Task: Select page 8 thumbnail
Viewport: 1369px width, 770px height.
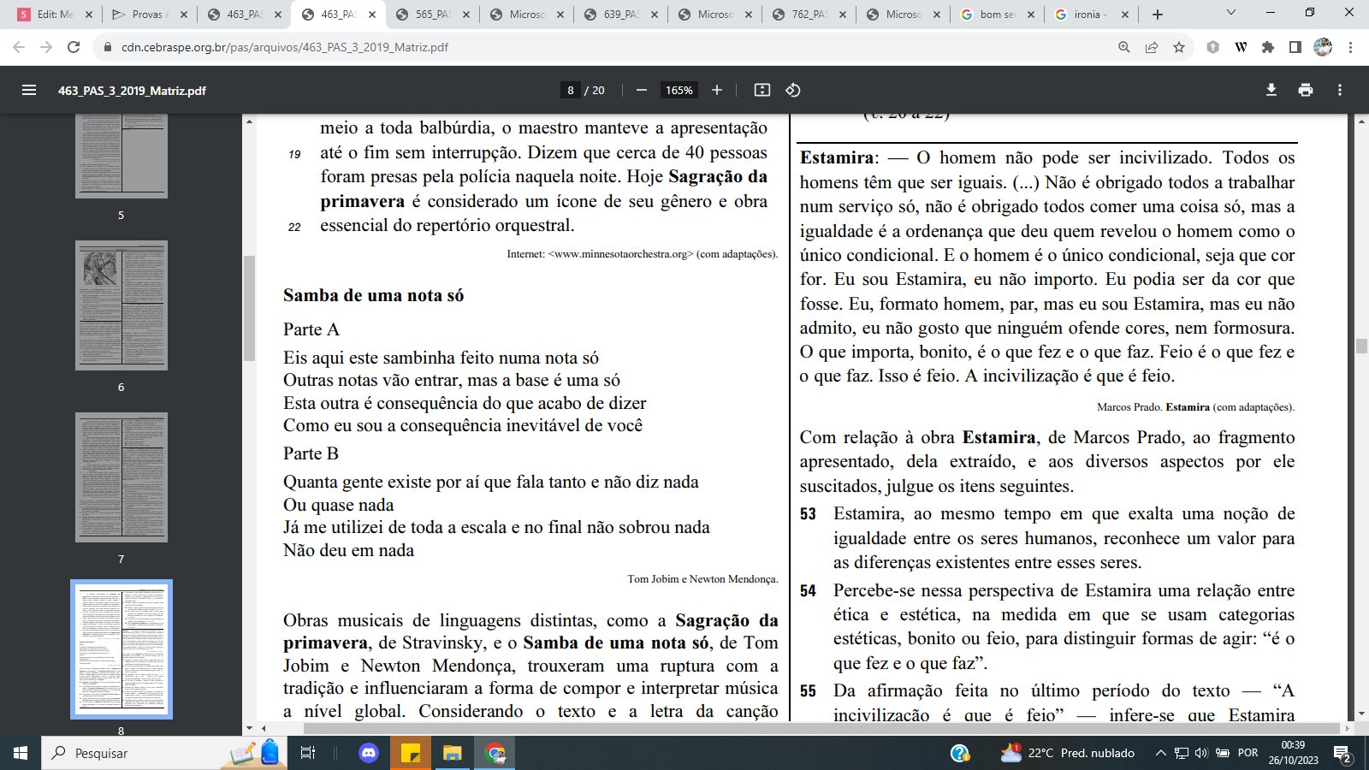Action: (121, 649)
